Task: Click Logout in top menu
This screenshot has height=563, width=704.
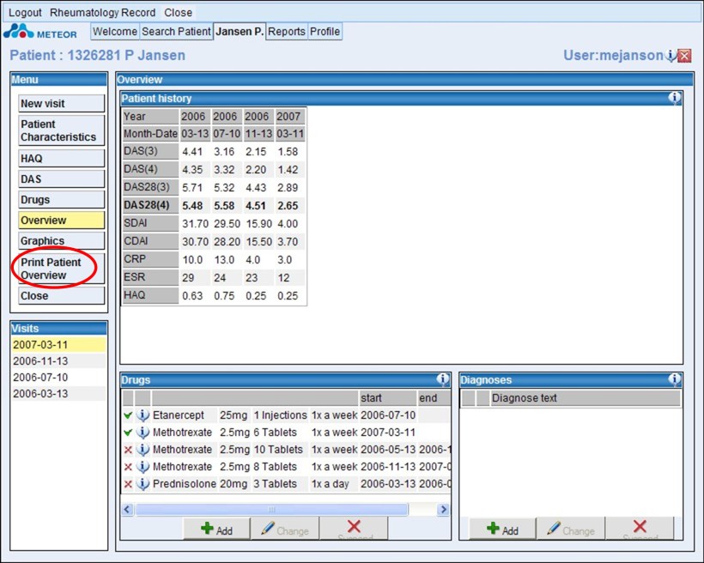Action: (25, 13)
